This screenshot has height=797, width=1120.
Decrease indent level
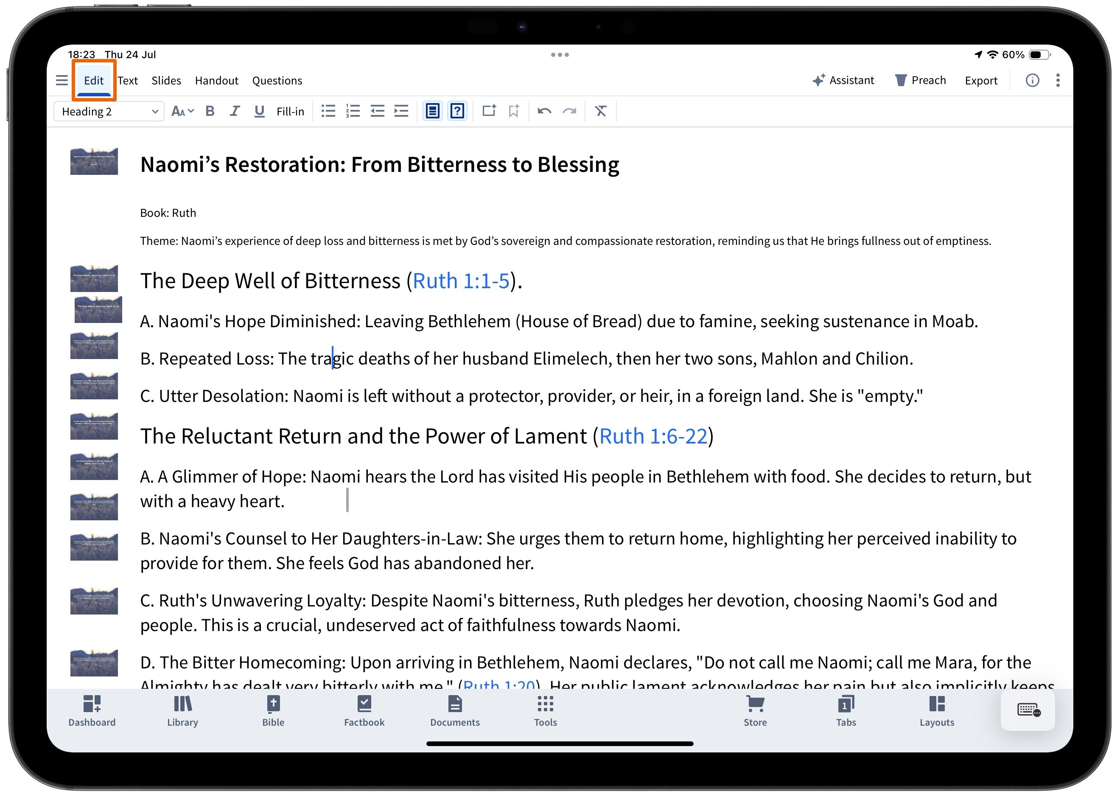377,112
